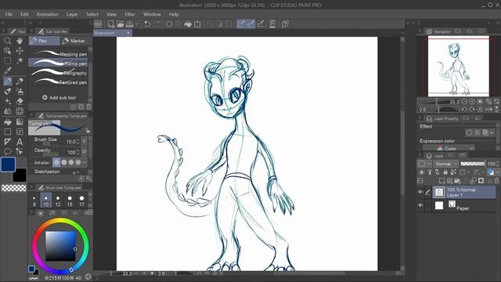Image resolution: width=501 pixels, height=282 pixels.
Task: Toggle Snap to Ruler in command bar
Action: [x=242, y=24]
